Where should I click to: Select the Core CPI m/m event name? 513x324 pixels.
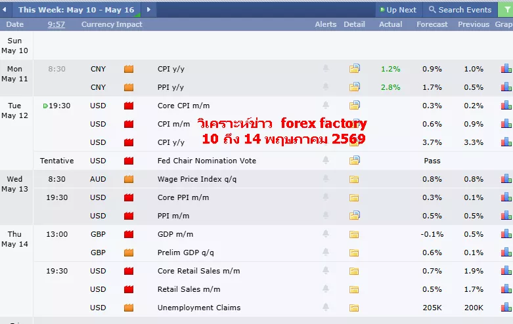pyautogui.click(x=183, y=106)
